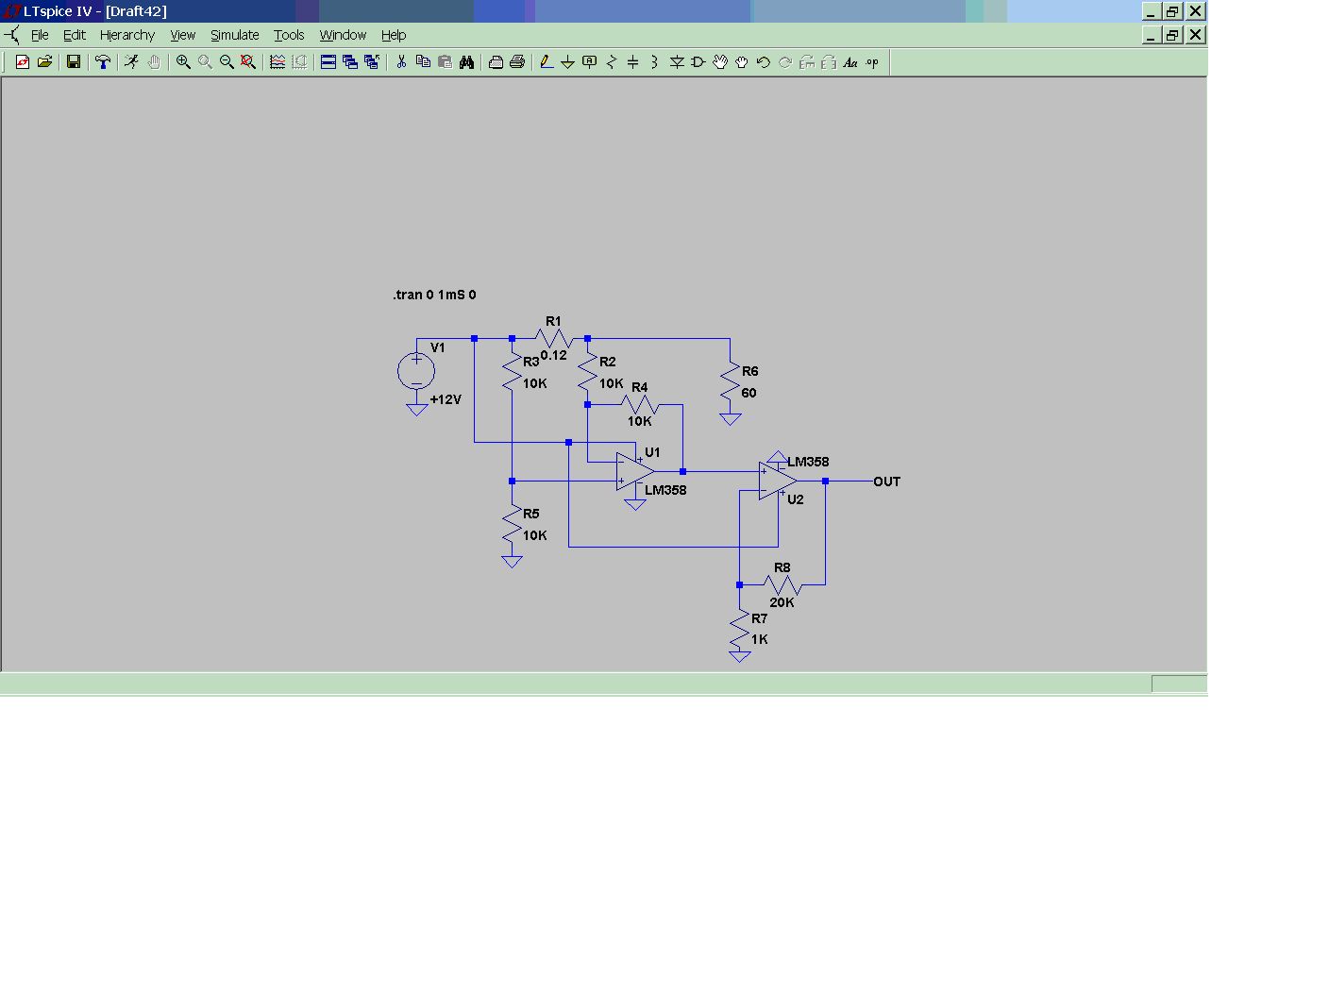Click the Save floppy disk icon
This screenshot has width=1329, height=997.
click(73, 62)
